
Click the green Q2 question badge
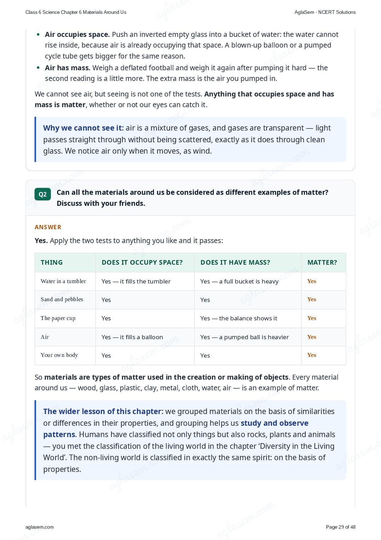(43, 194)
